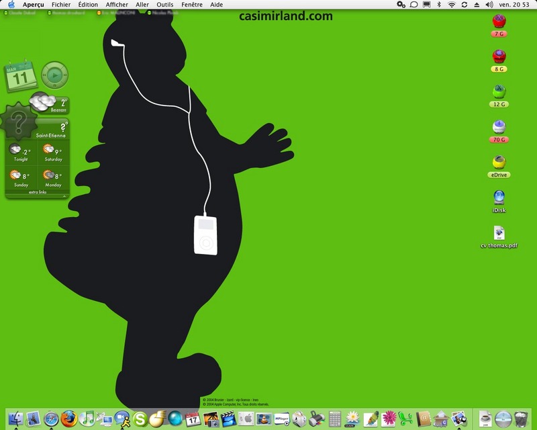Launch Safari from the dock
This screenshot has height=430, width=537.
click(51, 419)
